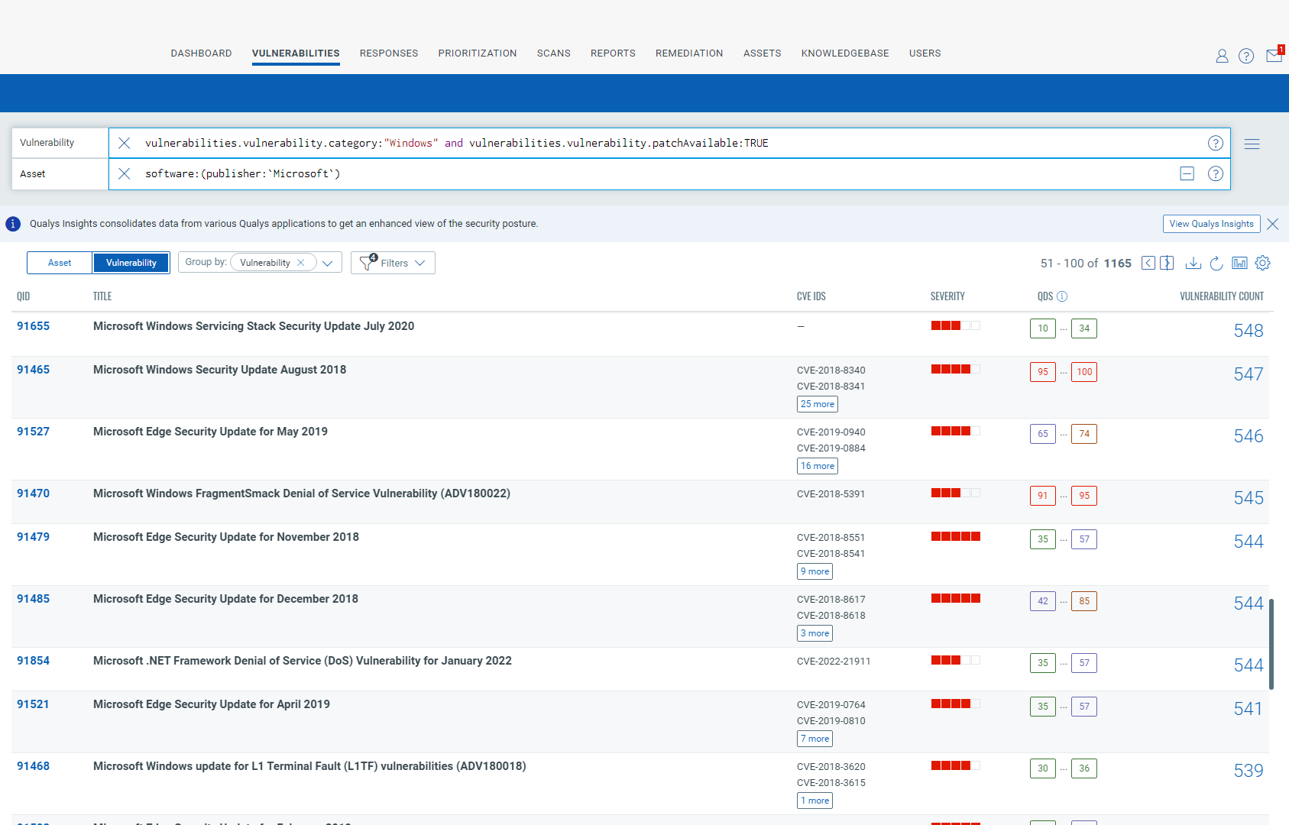Remove the Vulnerability group-by chip

click(301, 263)
